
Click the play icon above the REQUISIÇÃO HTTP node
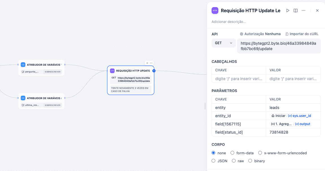tap(147, 63)
